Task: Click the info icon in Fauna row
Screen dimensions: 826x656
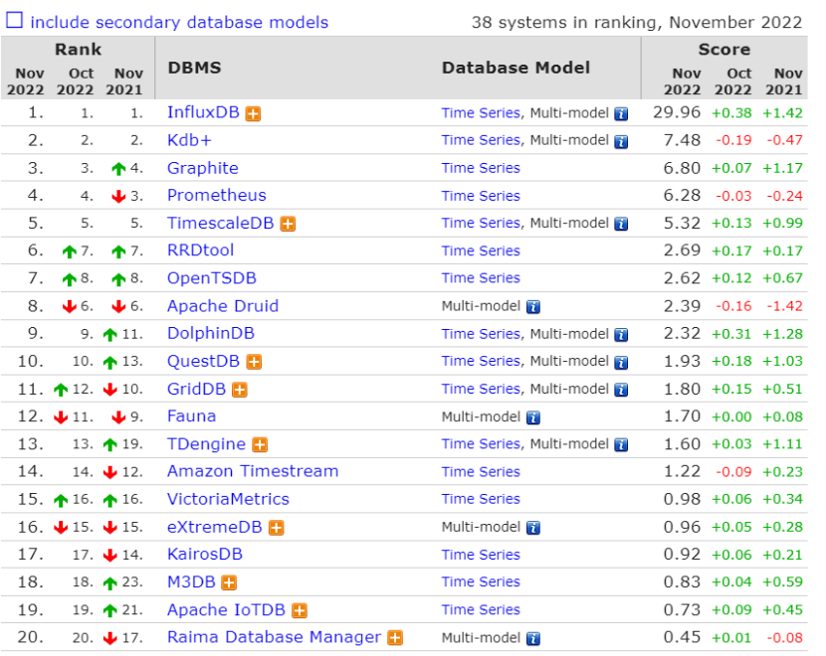Action: [533, 417]
